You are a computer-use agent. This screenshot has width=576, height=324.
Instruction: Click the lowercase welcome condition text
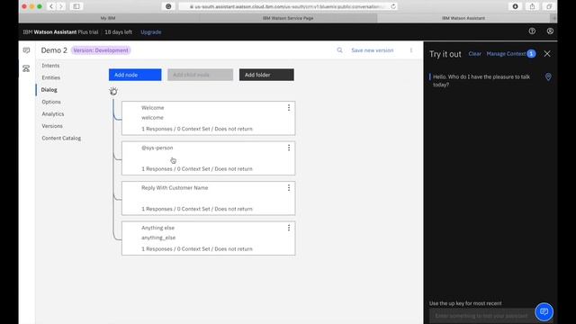coord(152,118)
